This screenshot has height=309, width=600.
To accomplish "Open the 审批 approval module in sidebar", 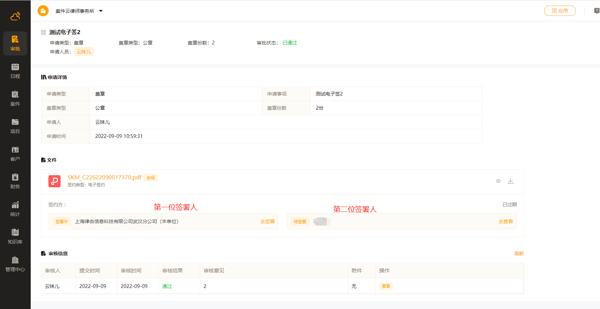I will (15, 43).
